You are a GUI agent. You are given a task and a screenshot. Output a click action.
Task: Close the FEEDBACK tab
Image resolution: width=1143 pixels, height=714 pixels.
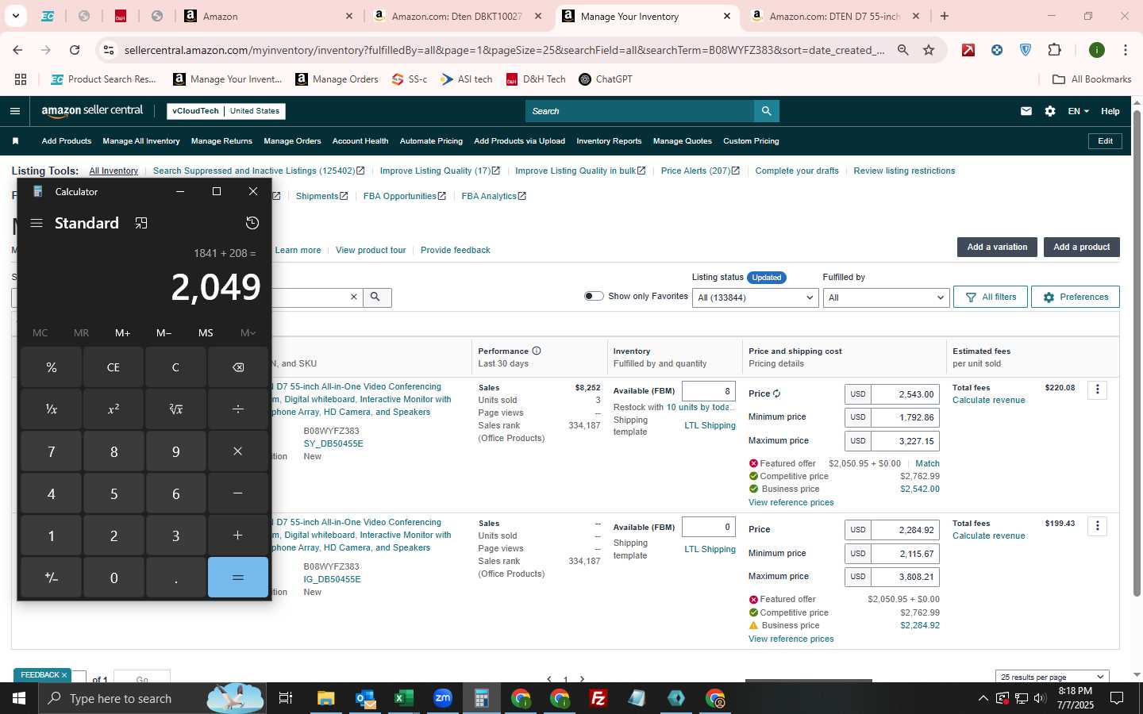tap(64, 675)
